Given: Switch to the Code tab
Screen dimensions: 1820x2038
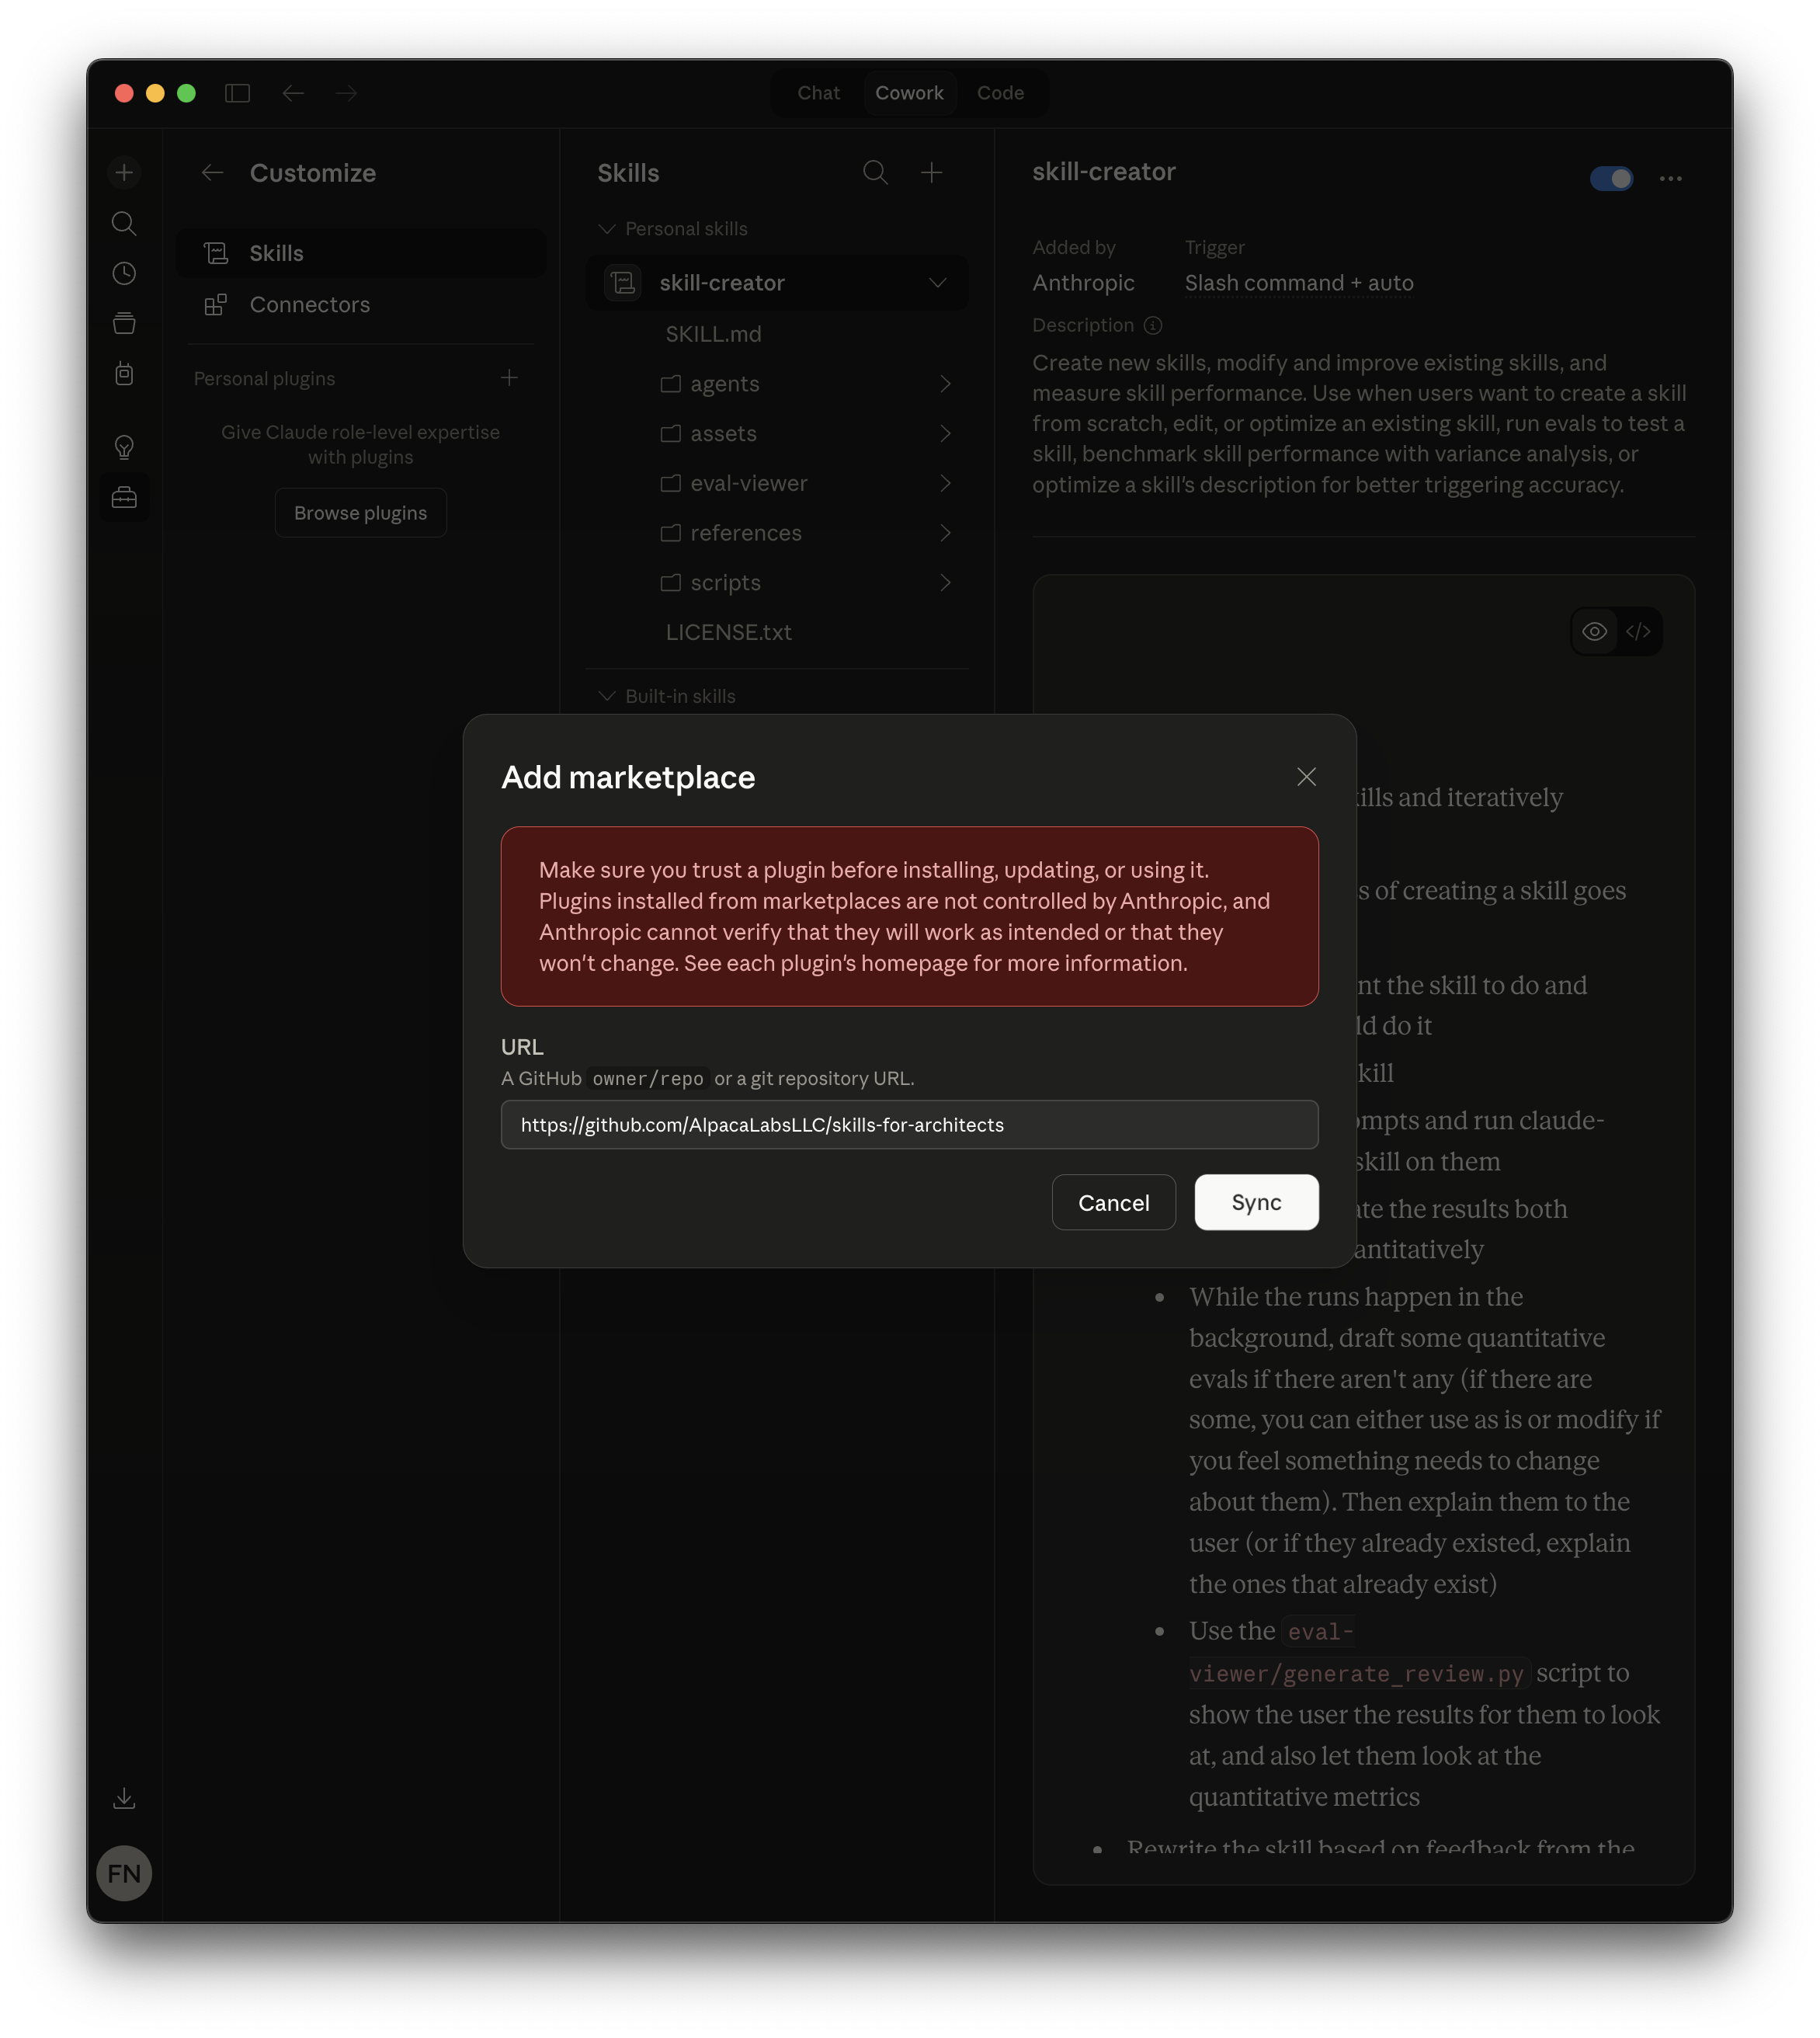Looking at the screenshot, I should 1000,92.
